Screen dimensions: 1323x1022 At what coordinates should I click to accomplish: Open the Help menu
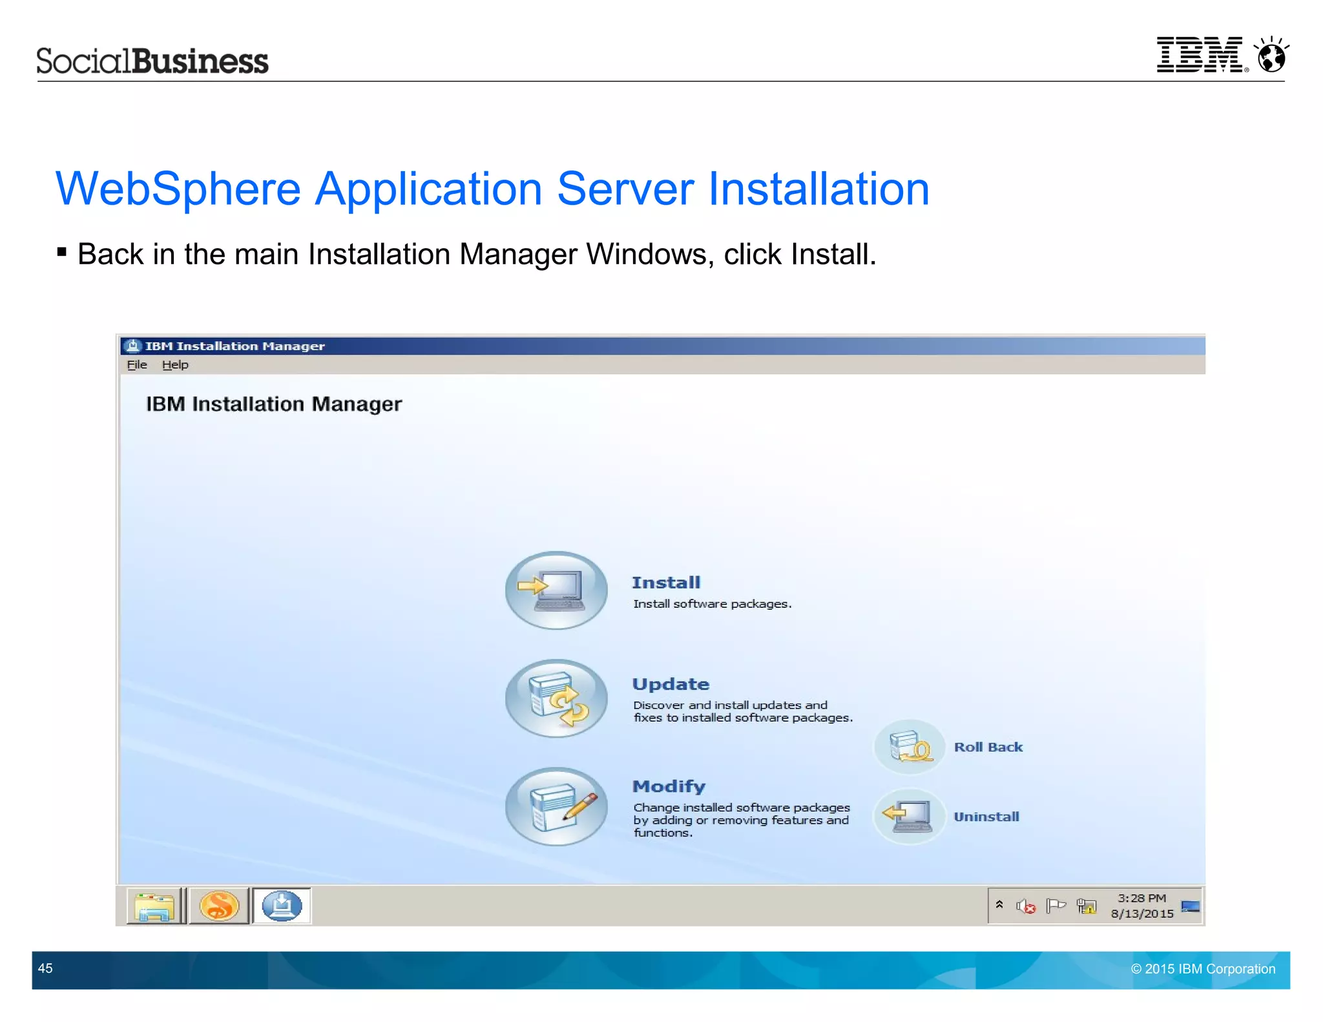175,364
